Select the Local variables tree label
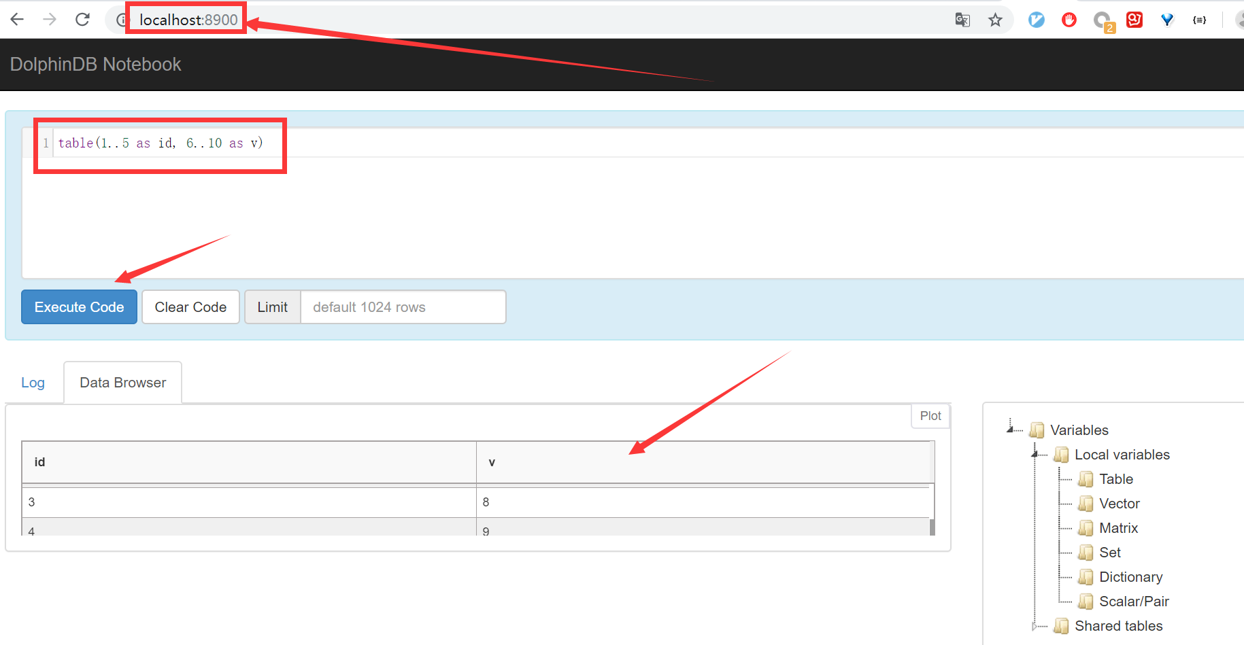Screen dimensions: 1244x645 1122,455
